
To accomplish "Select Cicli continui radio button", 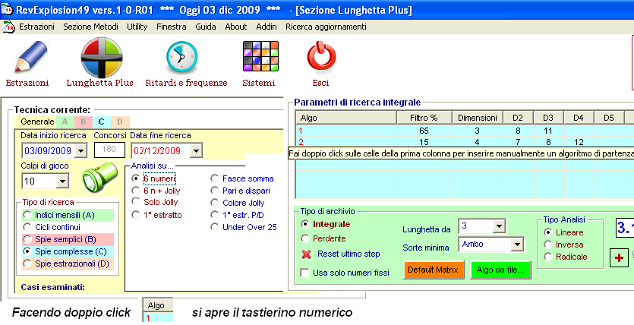I will pos(27,227).
